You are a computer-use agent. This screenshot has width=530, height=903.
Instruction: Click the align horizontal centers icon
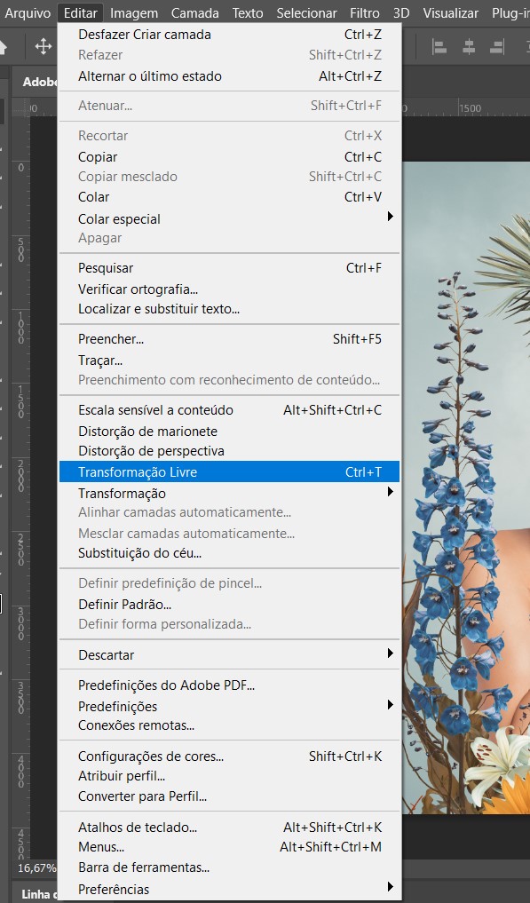point(469,47)
